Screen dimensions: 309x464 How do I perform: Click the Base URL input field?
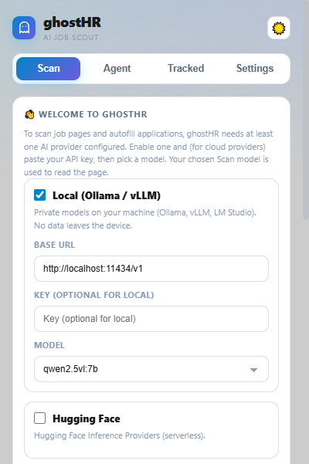(x=151, y=269)
